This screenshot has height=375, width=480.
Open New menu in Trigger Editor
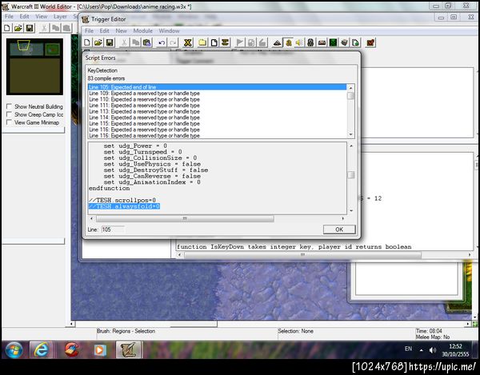tap(122, 31)
